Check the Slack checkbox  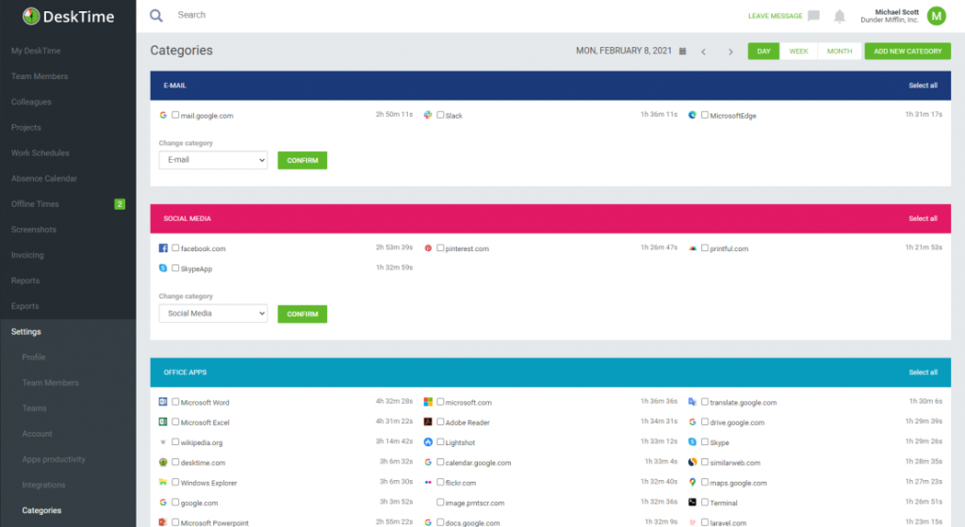440,115
